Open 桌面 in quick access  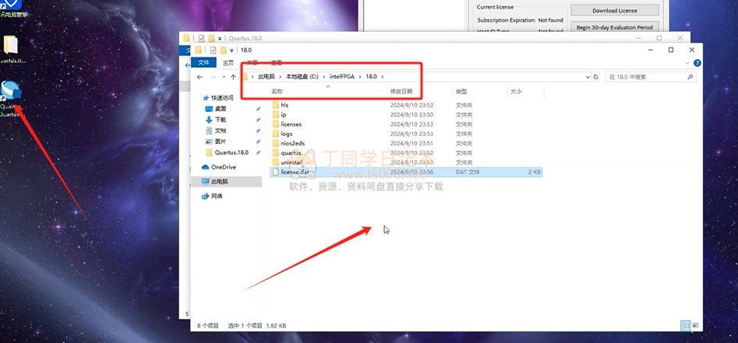[x=221, y=109]
